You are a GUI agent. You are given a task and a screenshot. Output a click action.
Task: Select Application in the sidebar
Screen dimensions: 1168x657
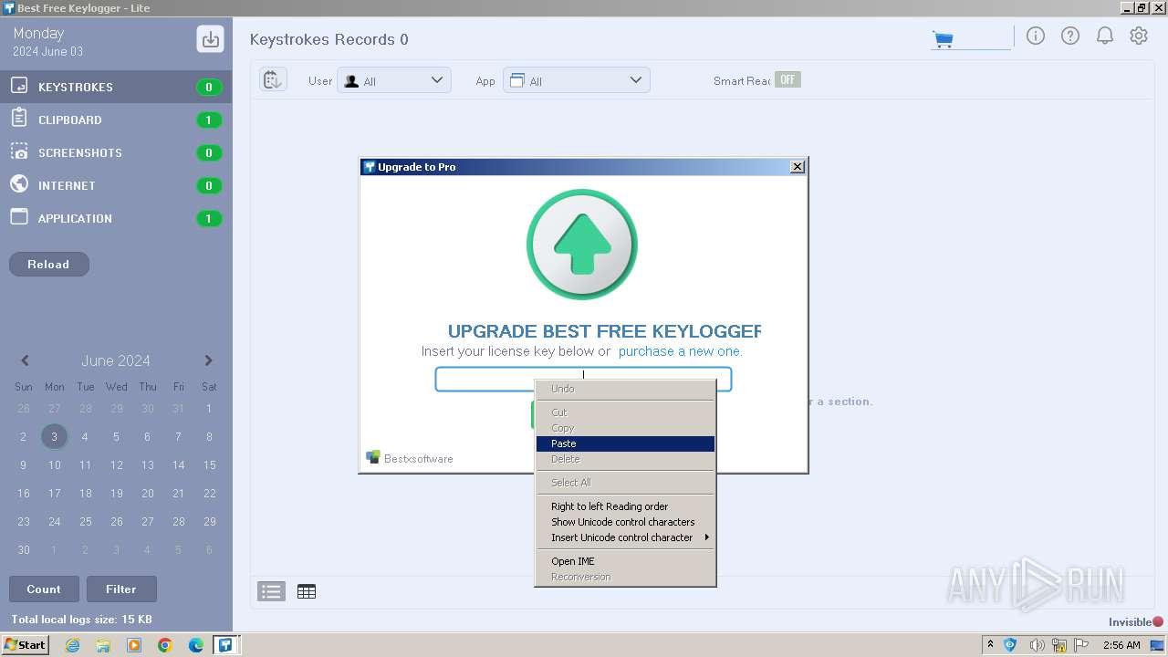(x=116, y=218)
